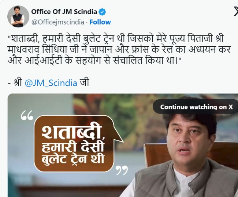Click the blue verified badge icon
This screenshot has width=238, height=197.
pyautogui.click(x=102, y=12)
